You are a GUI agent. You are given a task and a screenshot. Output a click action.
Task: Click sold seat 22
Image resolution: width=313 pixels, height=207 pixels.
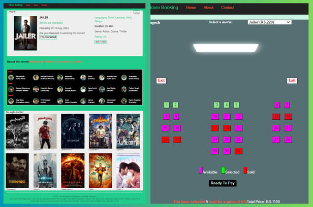[x=166, y=140]
